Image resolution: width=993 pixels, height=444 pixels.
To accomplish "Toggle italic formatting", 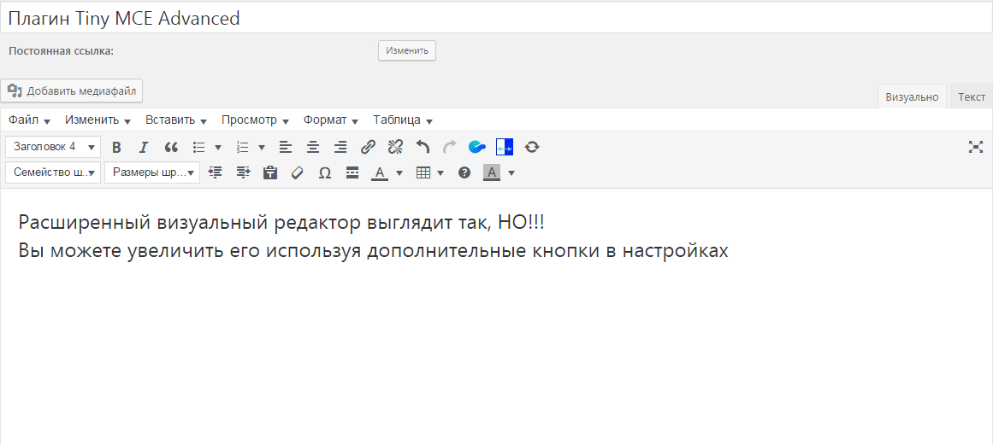I will [144, 147].
